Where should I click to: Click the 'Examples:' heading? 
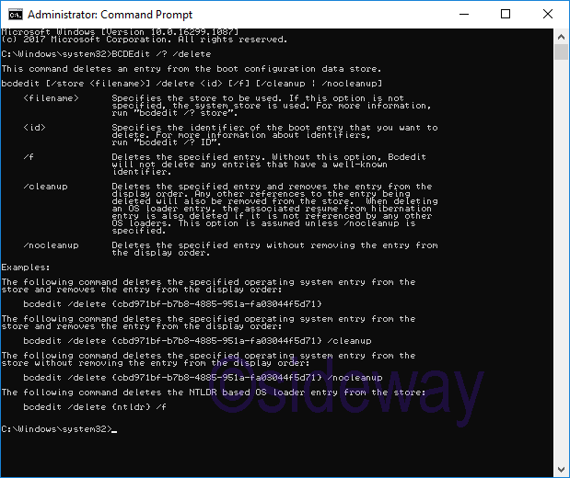(25, 267)
